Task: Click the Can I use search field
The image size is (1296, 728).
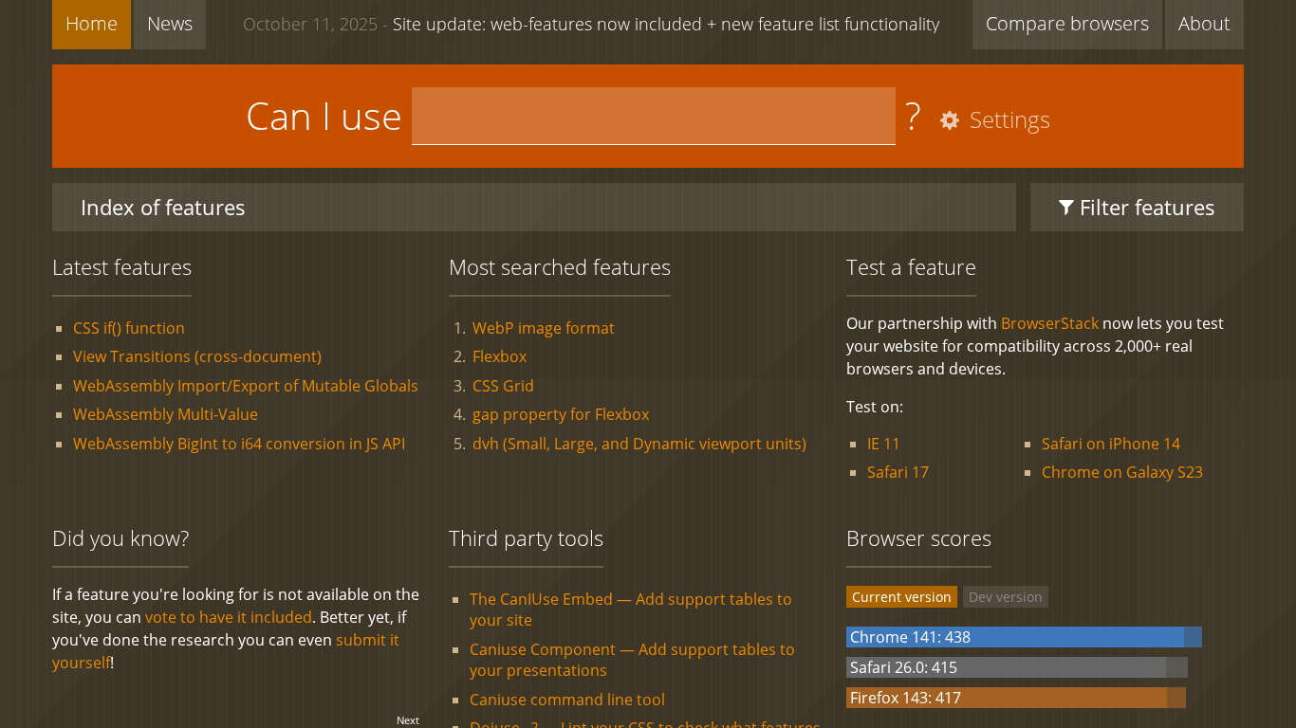Action: (653, 117)
